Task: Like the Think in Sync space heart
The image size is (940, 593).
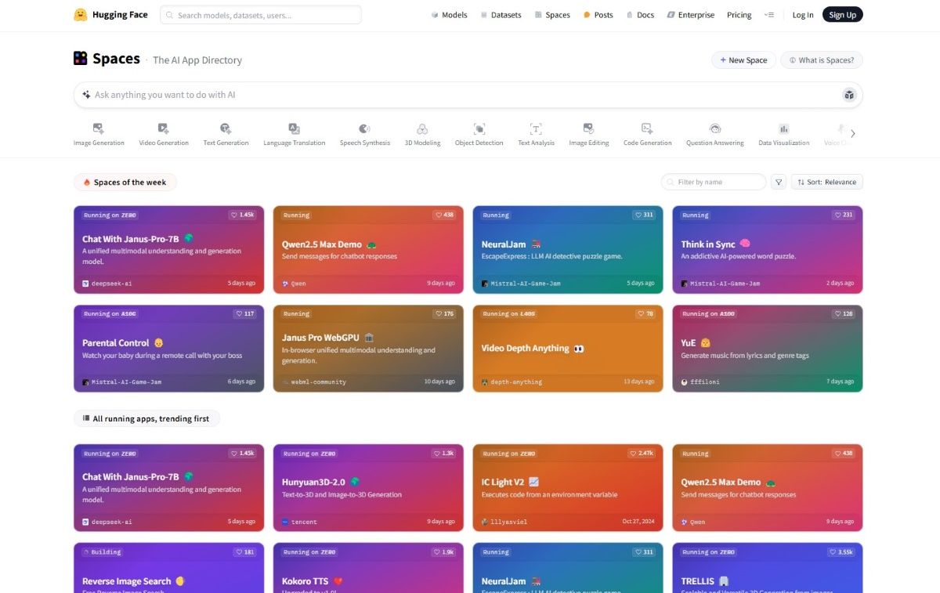Action: coord(843,215)
